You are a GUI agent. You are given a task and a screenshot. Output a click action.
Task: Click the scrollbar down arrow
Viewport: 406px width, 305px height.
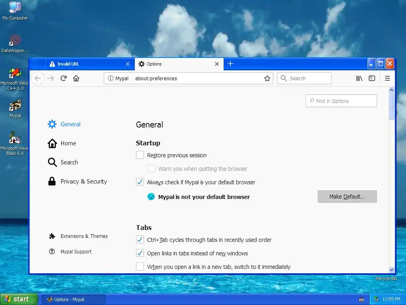pos(391,270)
